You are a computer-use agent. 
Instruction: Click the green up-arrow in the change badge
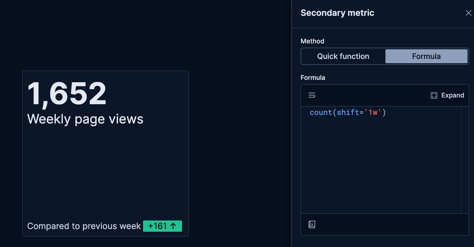point(173,226)
